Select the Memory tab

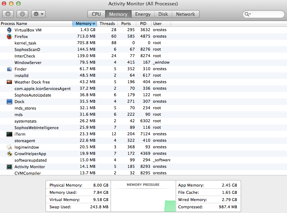tap(118, 14)
